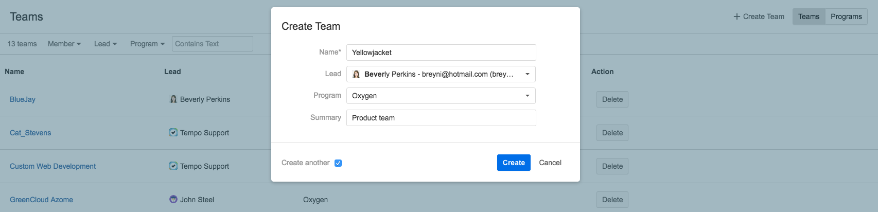This screenshot has width=878, height=212.
Task: Switch to the Programs tab
Action: 846,16
